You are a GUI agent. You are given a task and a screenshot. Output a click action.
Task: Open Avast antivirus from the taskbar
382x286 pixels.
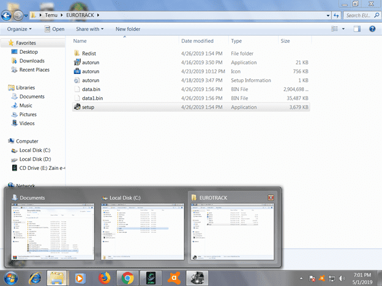pos(174,278)
